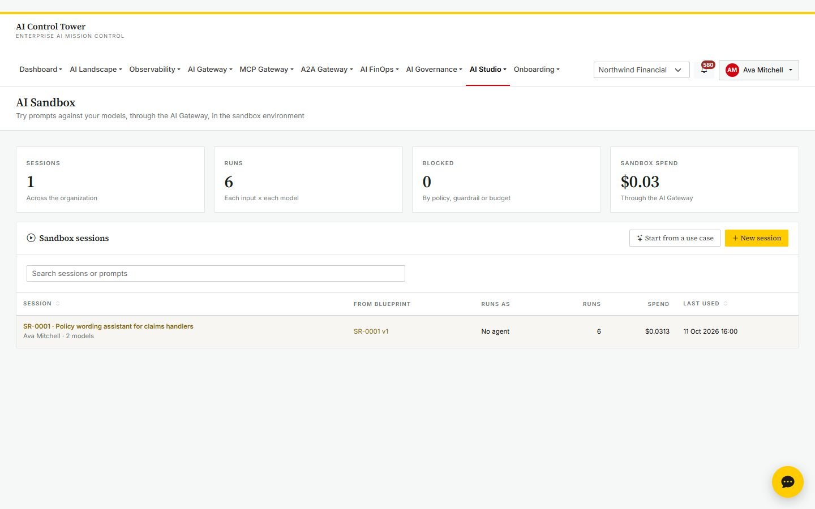Click the Runs As column header
Image resolution: width=815 pixels, height=509 pixels.
(x=495, y=304)
